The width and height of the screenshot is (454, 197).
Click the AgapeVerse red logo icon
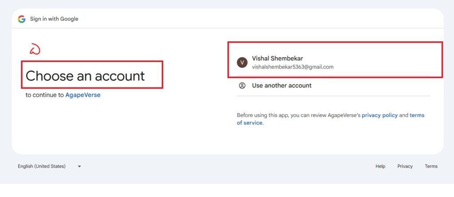(x=35, y=49)
